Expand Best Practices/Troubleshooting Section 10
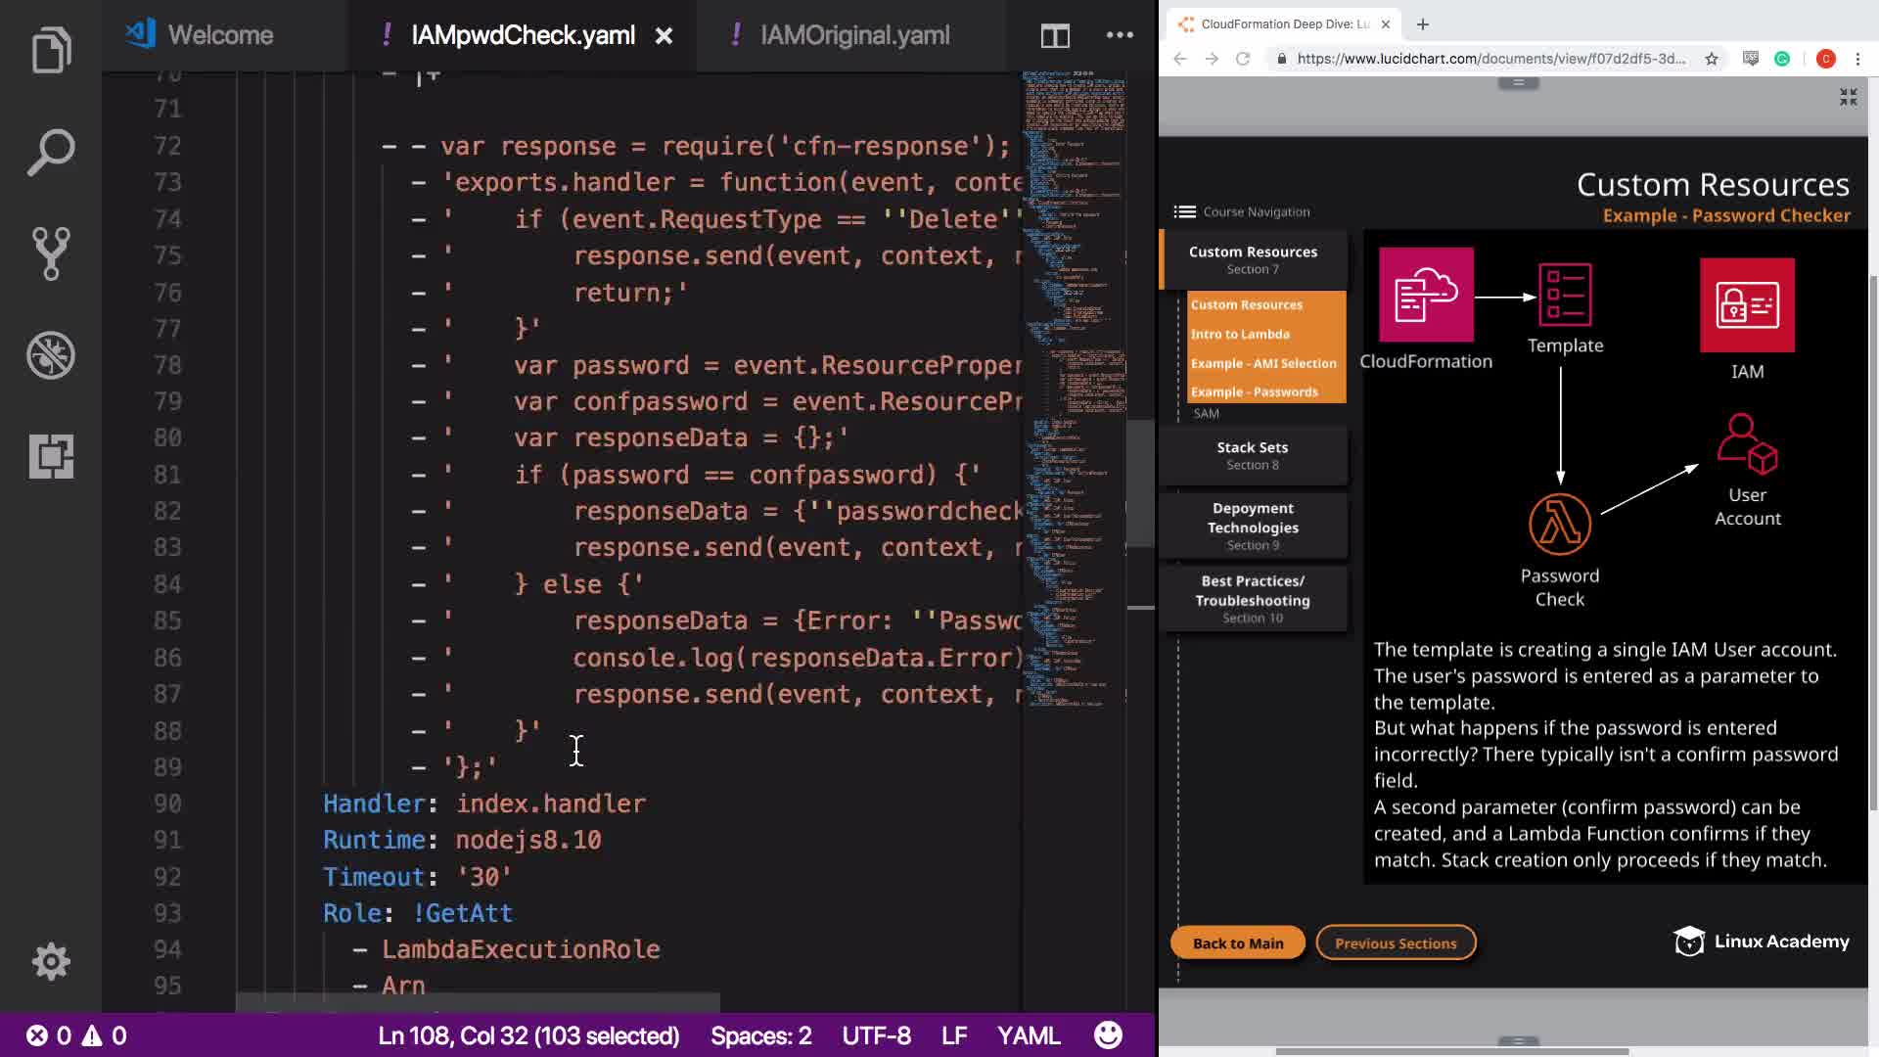Screen dimensions: 1879x1057 point(1252,598)
